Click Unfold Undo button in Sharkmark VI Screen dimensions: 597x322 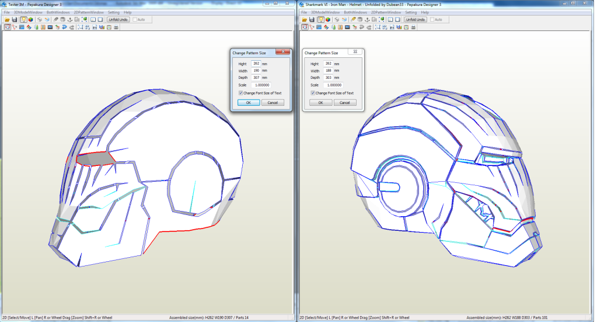(x=416, y=19)
